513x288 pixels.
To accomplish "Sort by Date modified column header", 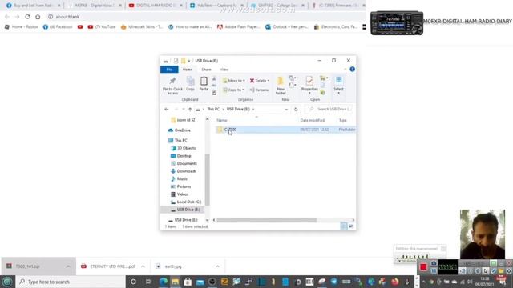I will pyautogui.click(x=313, y=120).
